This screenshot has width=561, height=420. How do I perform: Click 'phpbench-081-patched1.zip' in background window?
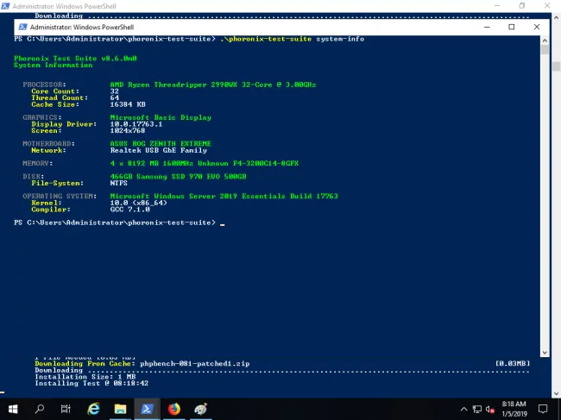coord(195,364)
